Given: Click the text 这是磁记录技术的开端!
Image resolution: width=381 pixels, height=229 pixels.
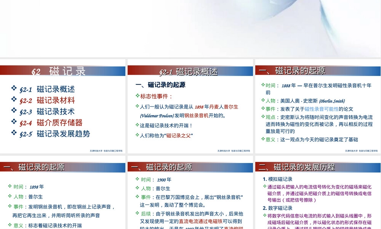Looking at the screenshot, I should click(166, 126).
